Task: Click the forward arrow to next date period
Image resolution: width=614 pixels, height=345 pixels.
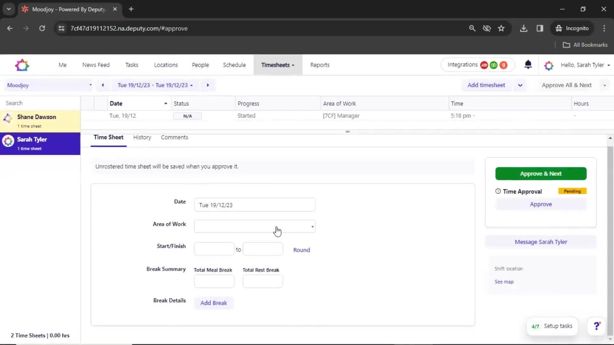Action: [x=208, y=85]
